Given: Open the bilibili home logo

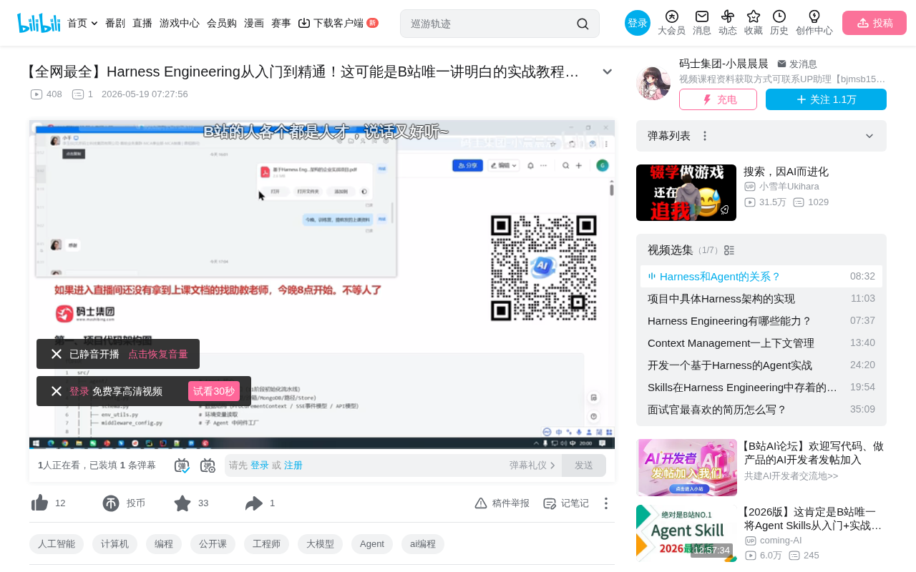Looking at the screenshot, I should 39,23.
